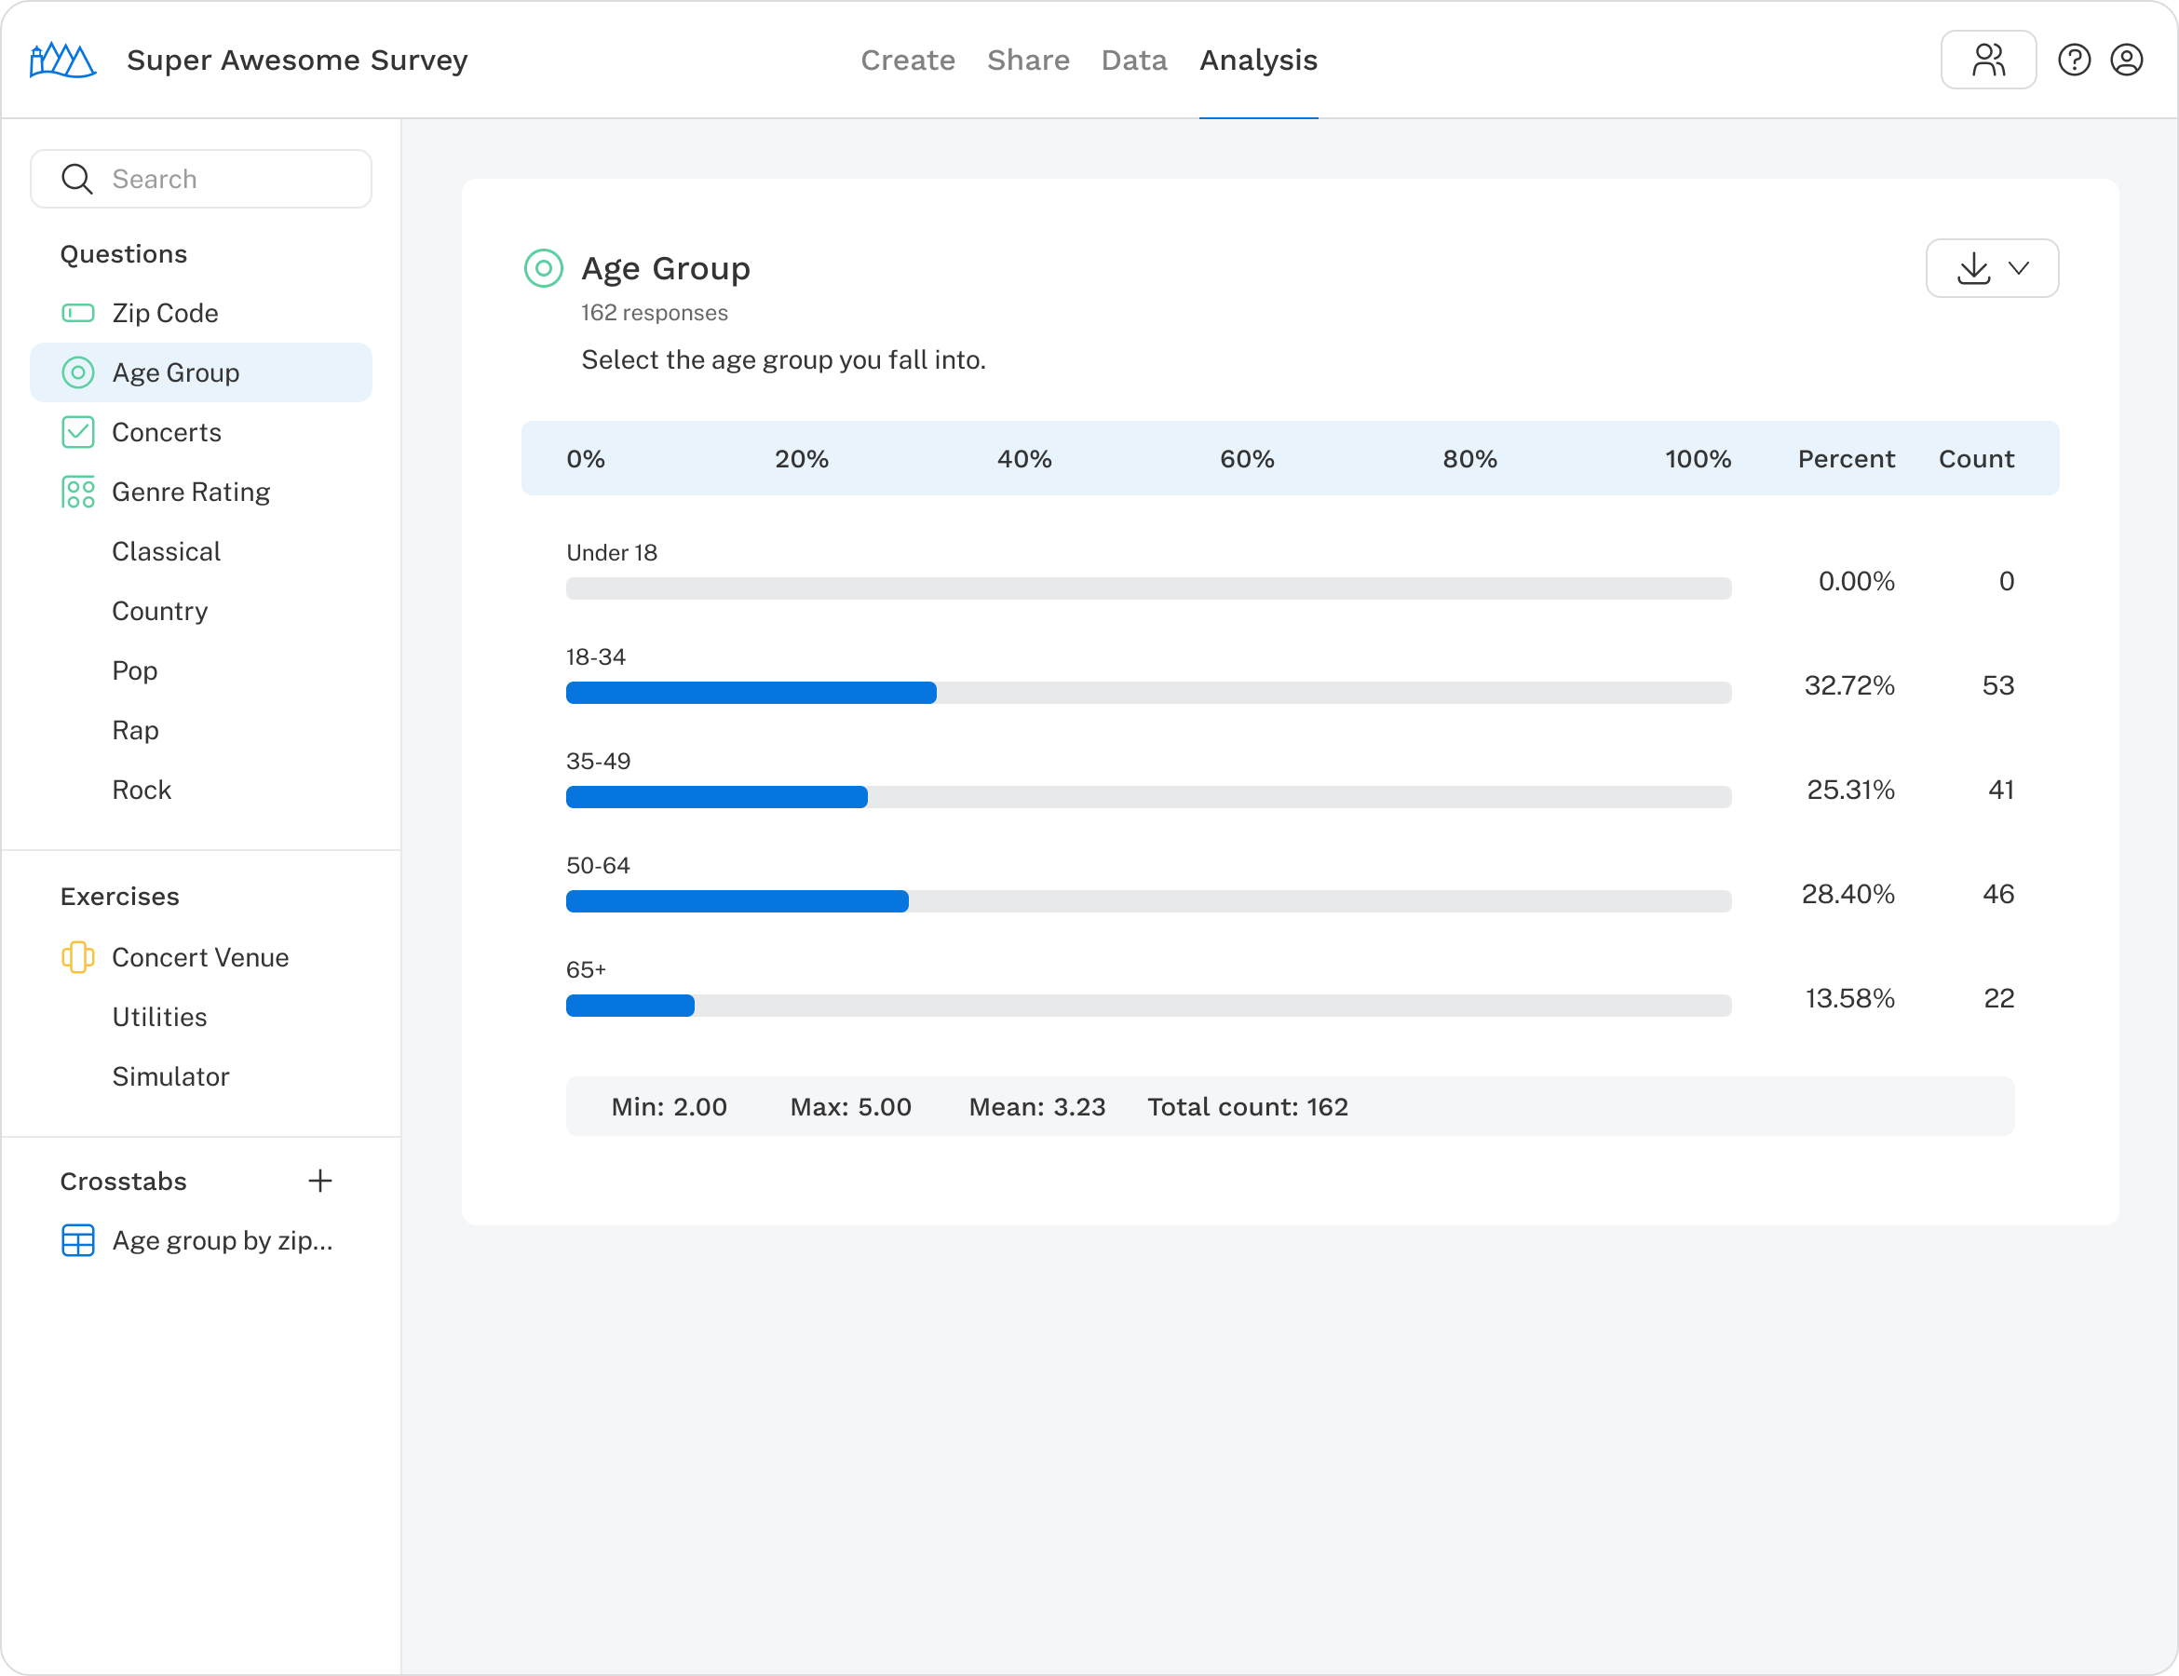Switch to the Share tab
2179x1676 pixels.
(x=1028, y=60)
